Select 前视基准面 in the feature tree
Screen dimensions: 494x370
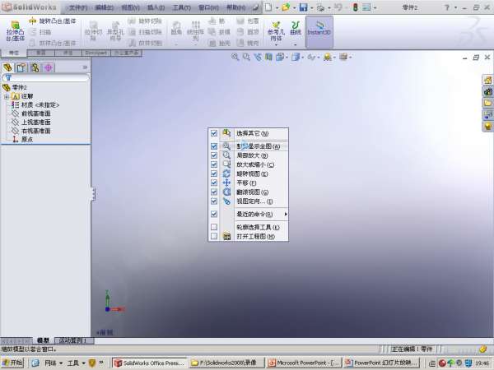36,113
